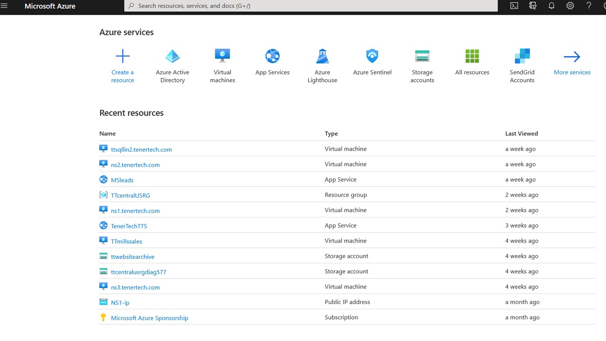Click App Service icon beside MSleads
The height and width of the screenshot is (341, 606).
pyautogui.click(x=103, y=179)
